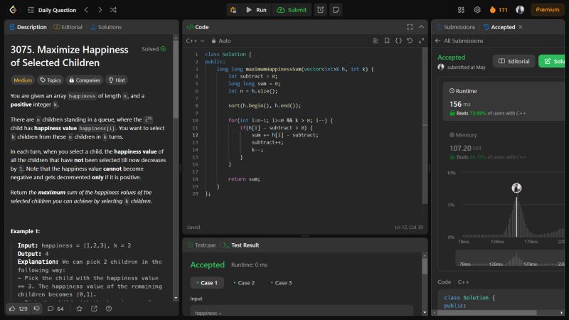Screen dimensions: 569x320
Task: Select Case 2 result
Action: 244,282
